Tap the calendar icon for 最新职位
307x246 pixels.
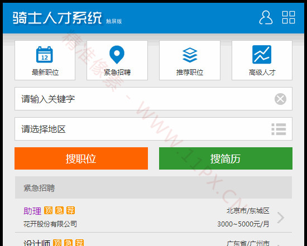pos(45,55)
